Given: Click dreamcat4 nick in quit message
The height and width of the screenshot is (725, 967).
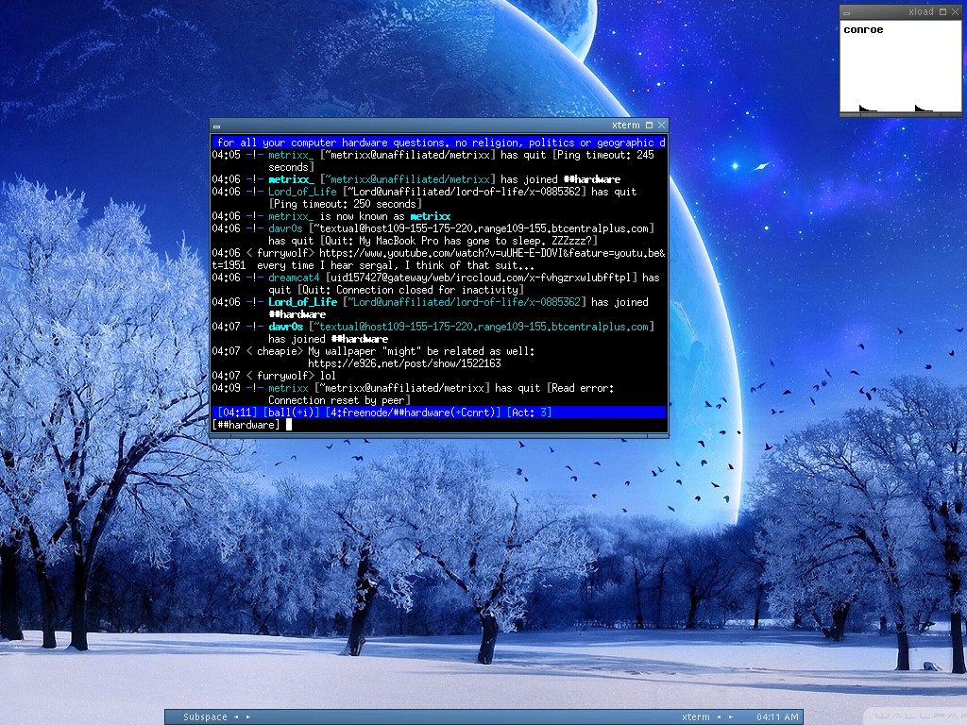Looking at the screenshot, I should [x=294, y=278].
